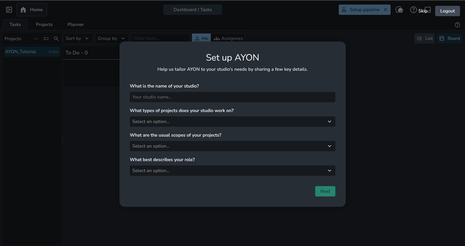Screen dimensions: 465x246
Task: Click the Set up AYON heading
Action: 232,57
